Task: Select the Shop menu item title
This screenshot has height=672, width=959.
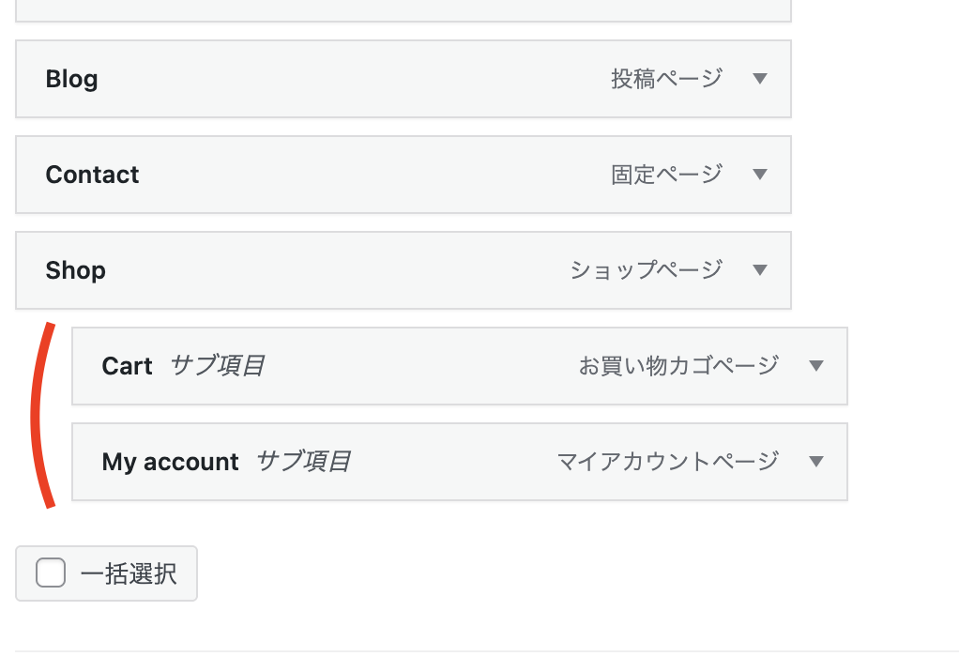Action: pos(75,270)
